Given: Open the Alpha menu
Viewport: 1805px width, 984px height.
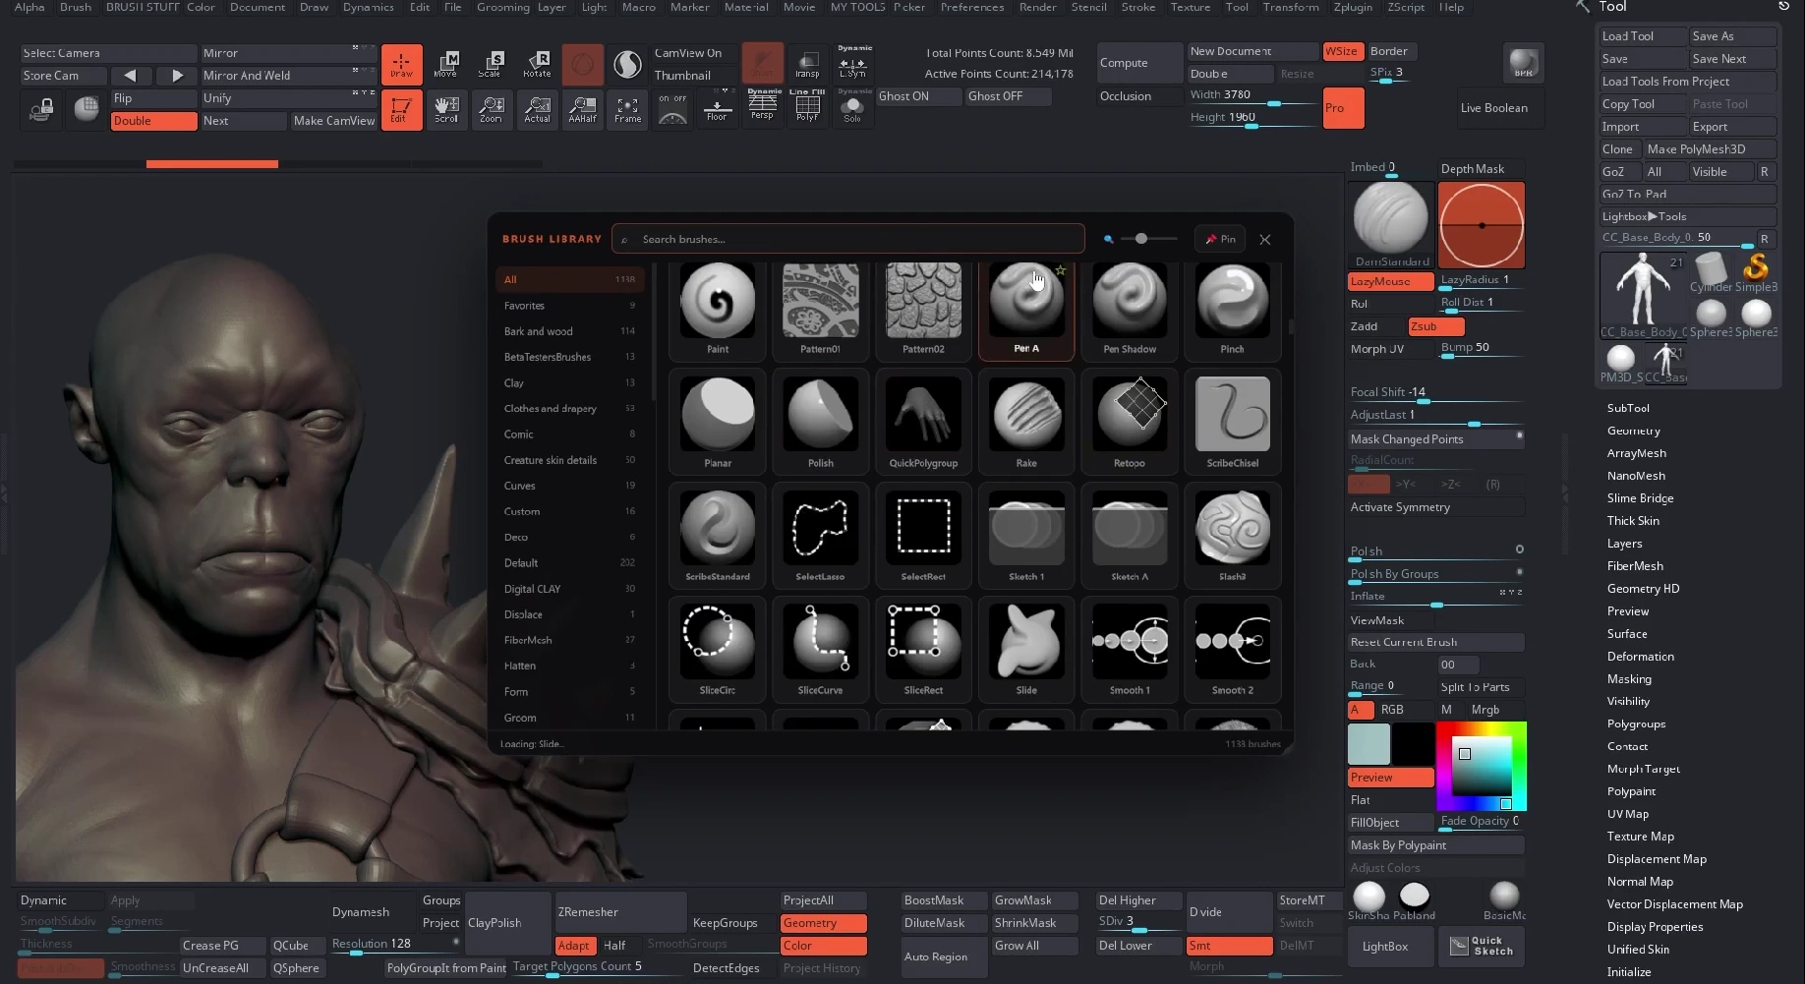Looking at the screenshot, I should [29, 7].
